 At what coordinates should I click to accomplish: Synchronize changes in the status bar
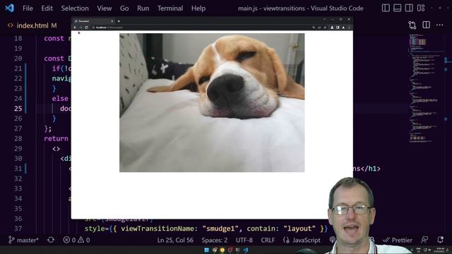(51, 240)
